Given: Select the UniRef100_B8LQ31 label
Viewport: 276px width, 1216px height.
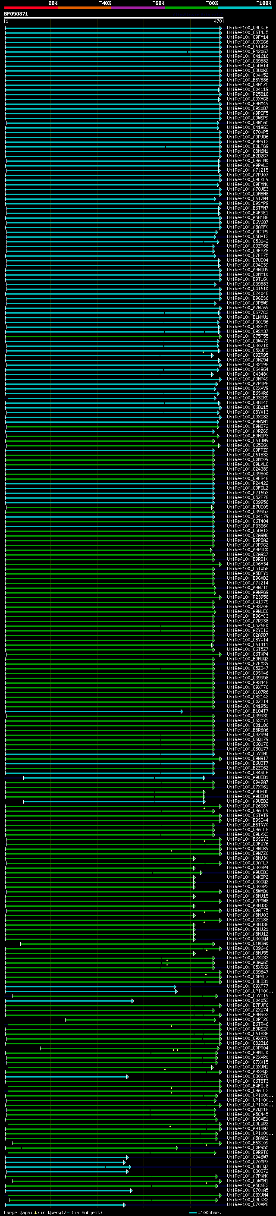Looking at the screenshot, I should click(x=248, y=981).
